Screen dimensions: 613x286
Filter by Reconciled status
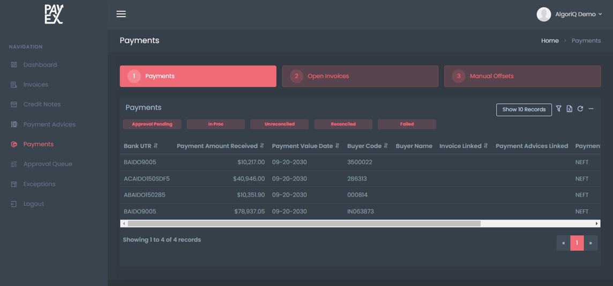click(343, 124)
